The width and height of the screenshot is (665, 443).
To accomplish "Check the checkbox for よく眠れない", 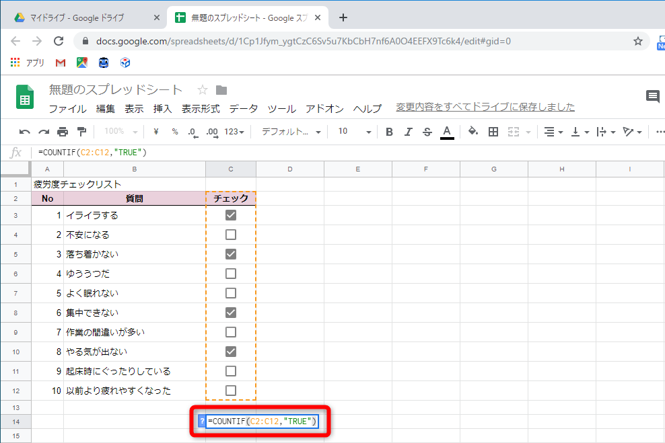I will pyautogui.click(x=231, y=293).
